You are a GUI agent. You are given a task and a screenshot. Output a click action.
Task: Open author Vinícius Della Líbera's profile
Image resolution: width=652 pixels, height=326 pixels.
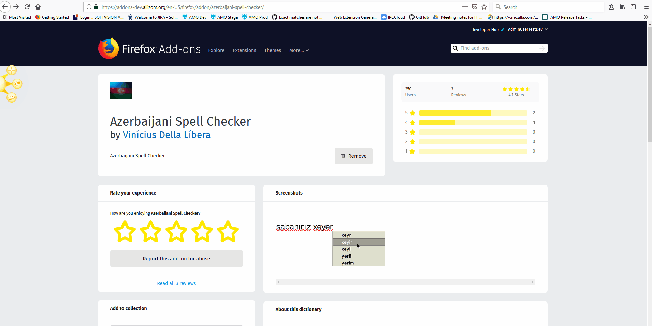click(x=166, y=135)
